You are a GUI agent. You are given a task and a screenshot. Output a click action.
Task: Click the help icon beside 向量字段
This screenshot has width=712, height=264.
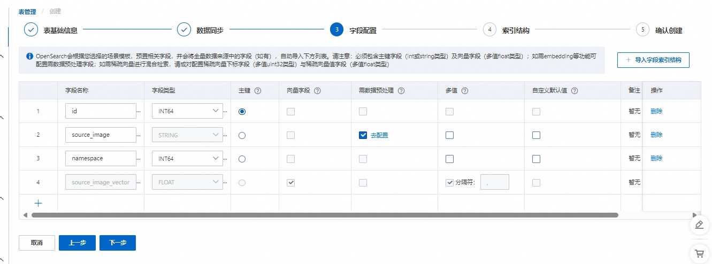point(317,91)
